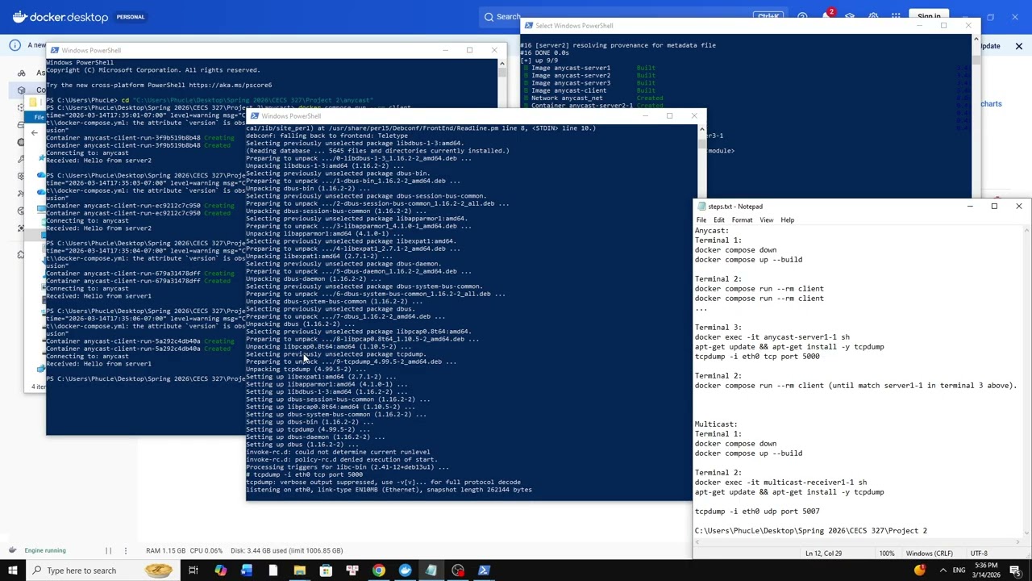Click Notepad vertical scrollbar down arrow

[1026, 532]
